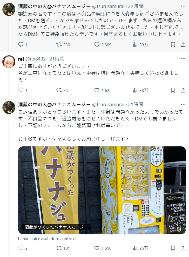Bookmark rei's reply tweet
The width and height of the screenshot is (189, 257).
[173, 90]
